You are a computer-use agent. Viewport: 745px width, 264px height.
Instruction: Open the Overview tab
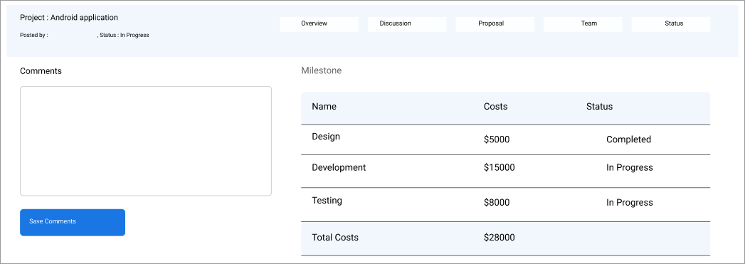(319, 24)
